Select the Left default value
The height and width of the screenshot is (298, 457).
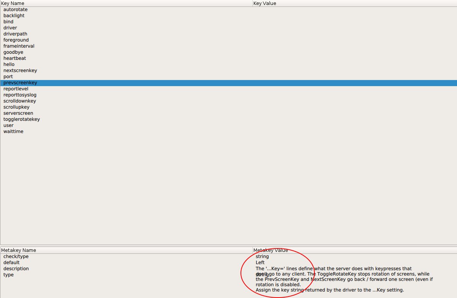point(260,262)
